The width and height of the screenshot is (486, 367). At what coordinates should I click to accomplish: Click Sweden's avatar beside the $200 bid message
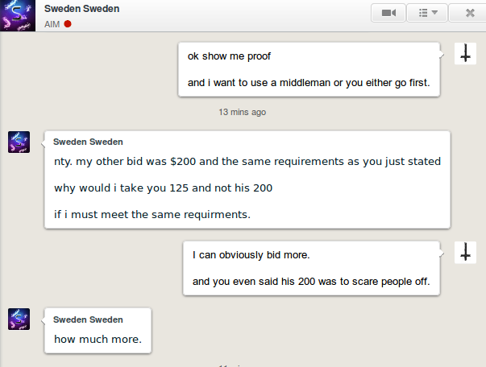pos(19,142)
